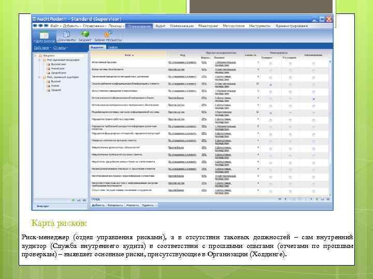Image resolution: width=373 pixels, height=279 pixels.
Task: Switch to the Коммуникации tab
Action: pyautogui.click(x=182, y=26)
